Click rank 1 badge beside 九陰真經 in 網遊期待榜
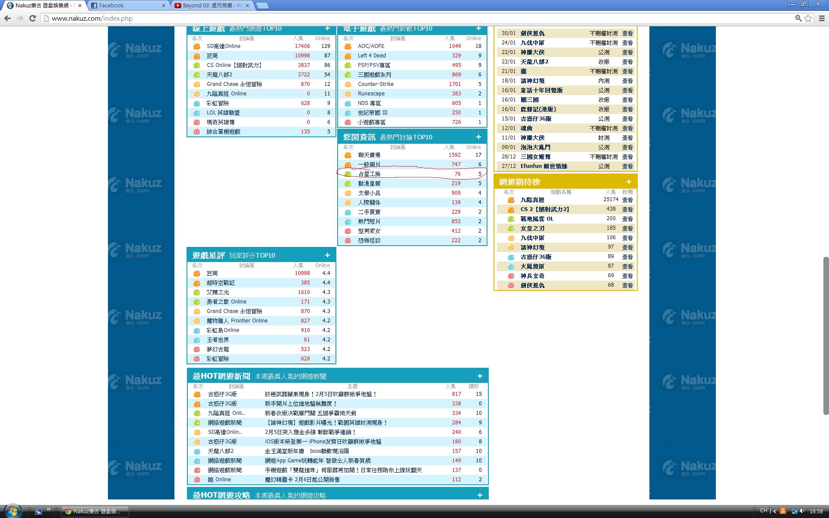The width and height of the screenshot is (829, 518). (x=511, y=200)
